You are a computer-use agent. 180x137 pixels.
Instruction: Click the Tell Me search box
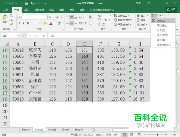tap(102, 10)
